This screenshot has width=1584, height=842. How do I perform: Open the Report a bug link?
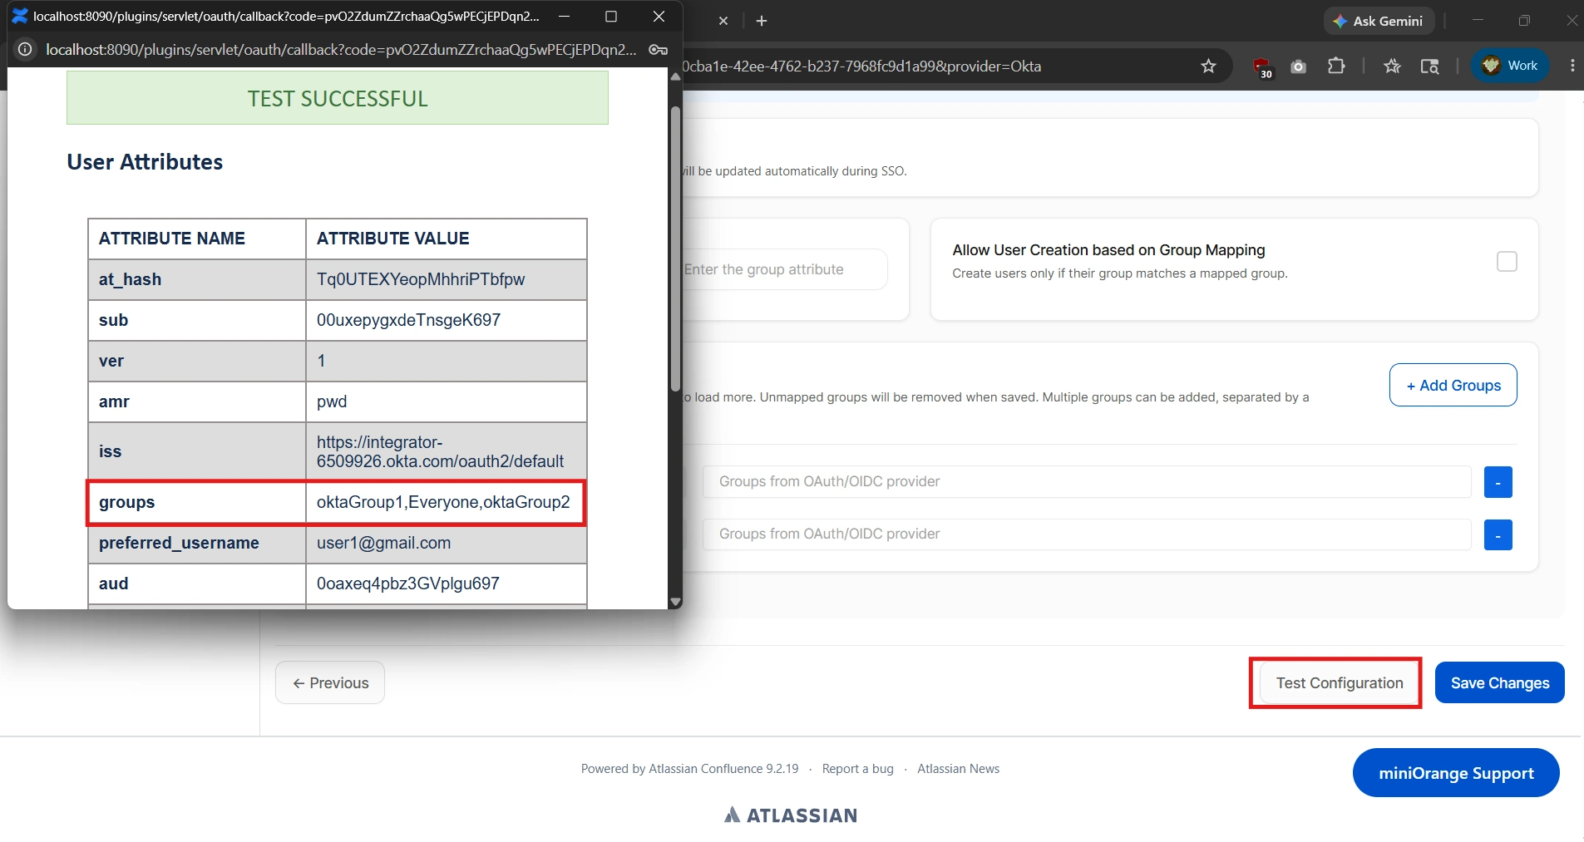857,769
